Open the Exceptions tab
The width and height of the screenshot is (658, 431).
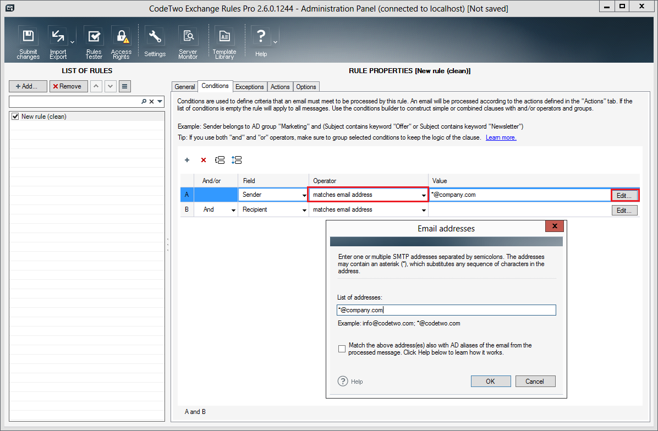point(250,87)
